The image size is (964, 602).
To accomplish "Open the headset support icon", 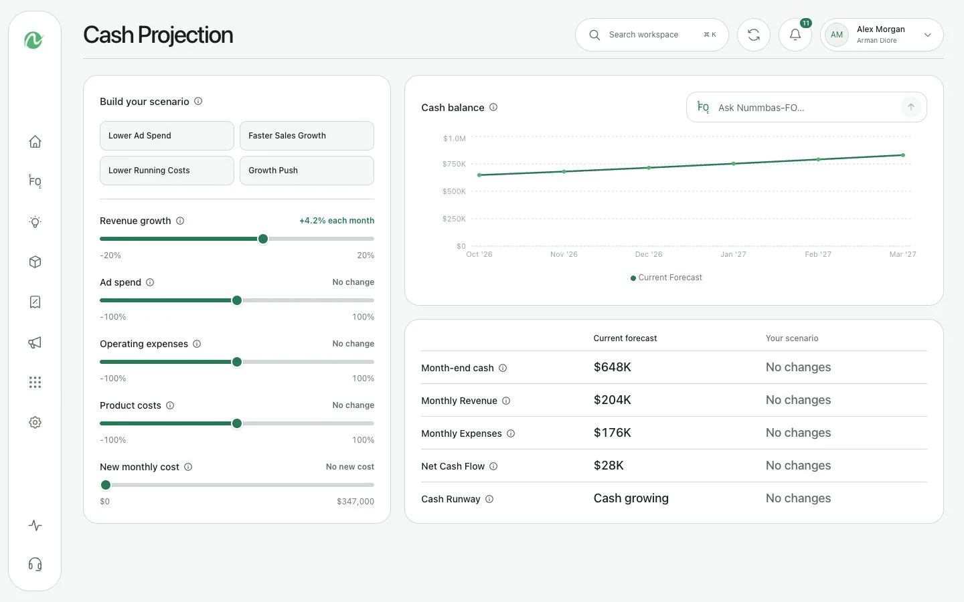I will [x=35, y=565].
